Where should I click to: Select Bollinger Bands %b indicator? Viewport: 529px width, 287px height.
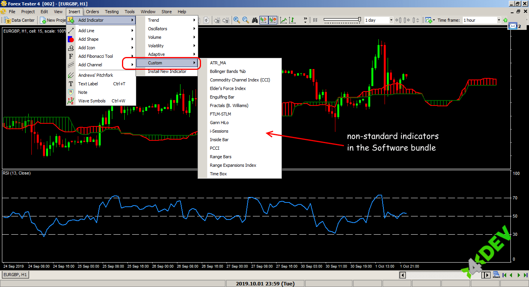tap(240, 71)
